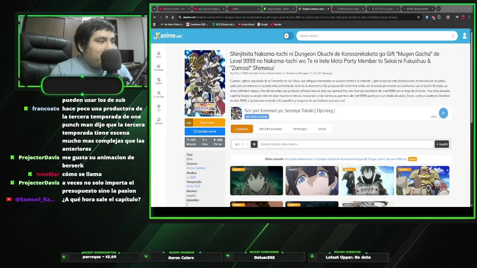Viewport: 477px width, 268px height.
Task: Open the Youtube bookmark
Action: tap(276, 25)
